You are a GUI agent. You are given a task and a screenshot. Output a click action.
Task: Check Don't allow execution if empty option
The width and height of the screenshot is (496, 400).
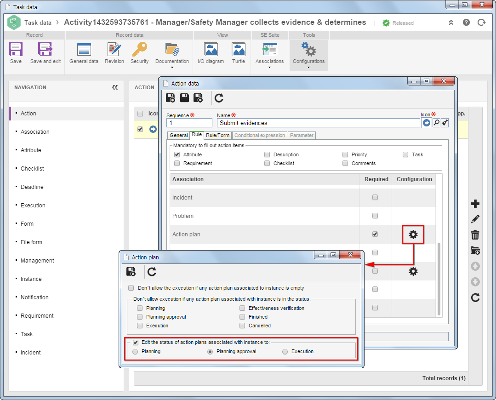[x=131, y=288]
